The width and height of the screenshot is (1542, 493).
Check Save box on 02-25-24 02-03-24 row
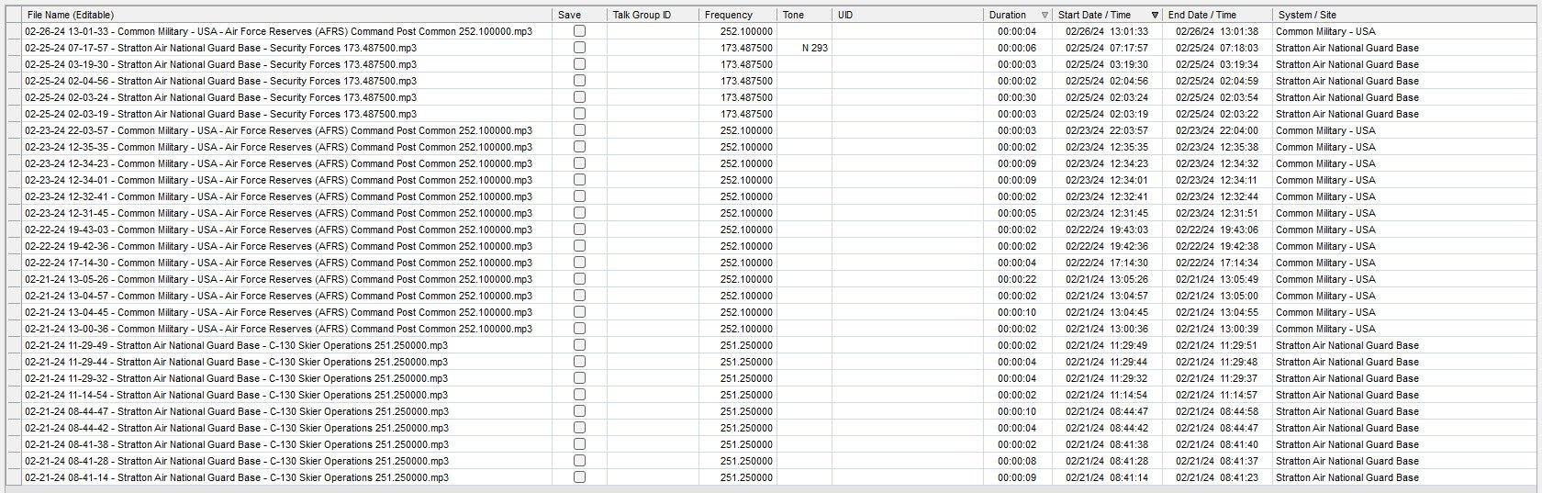579,96
